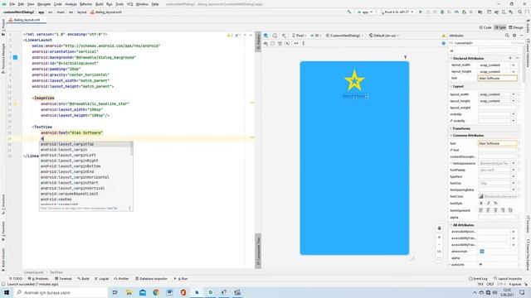
Task: Open the File menu
Action: pyautogui.click(x=12, y=4)
